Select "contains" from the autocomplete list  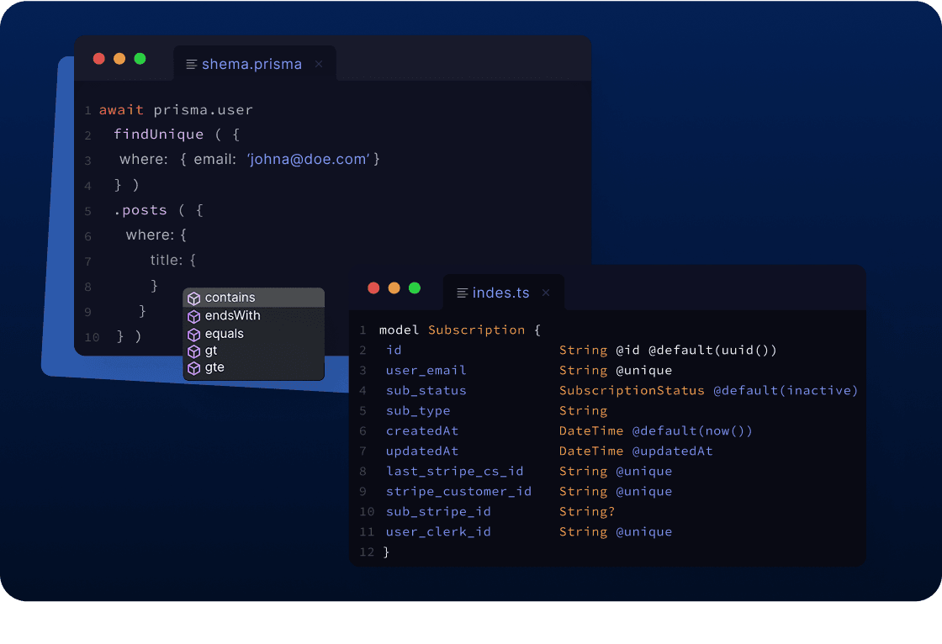[230, 298]
